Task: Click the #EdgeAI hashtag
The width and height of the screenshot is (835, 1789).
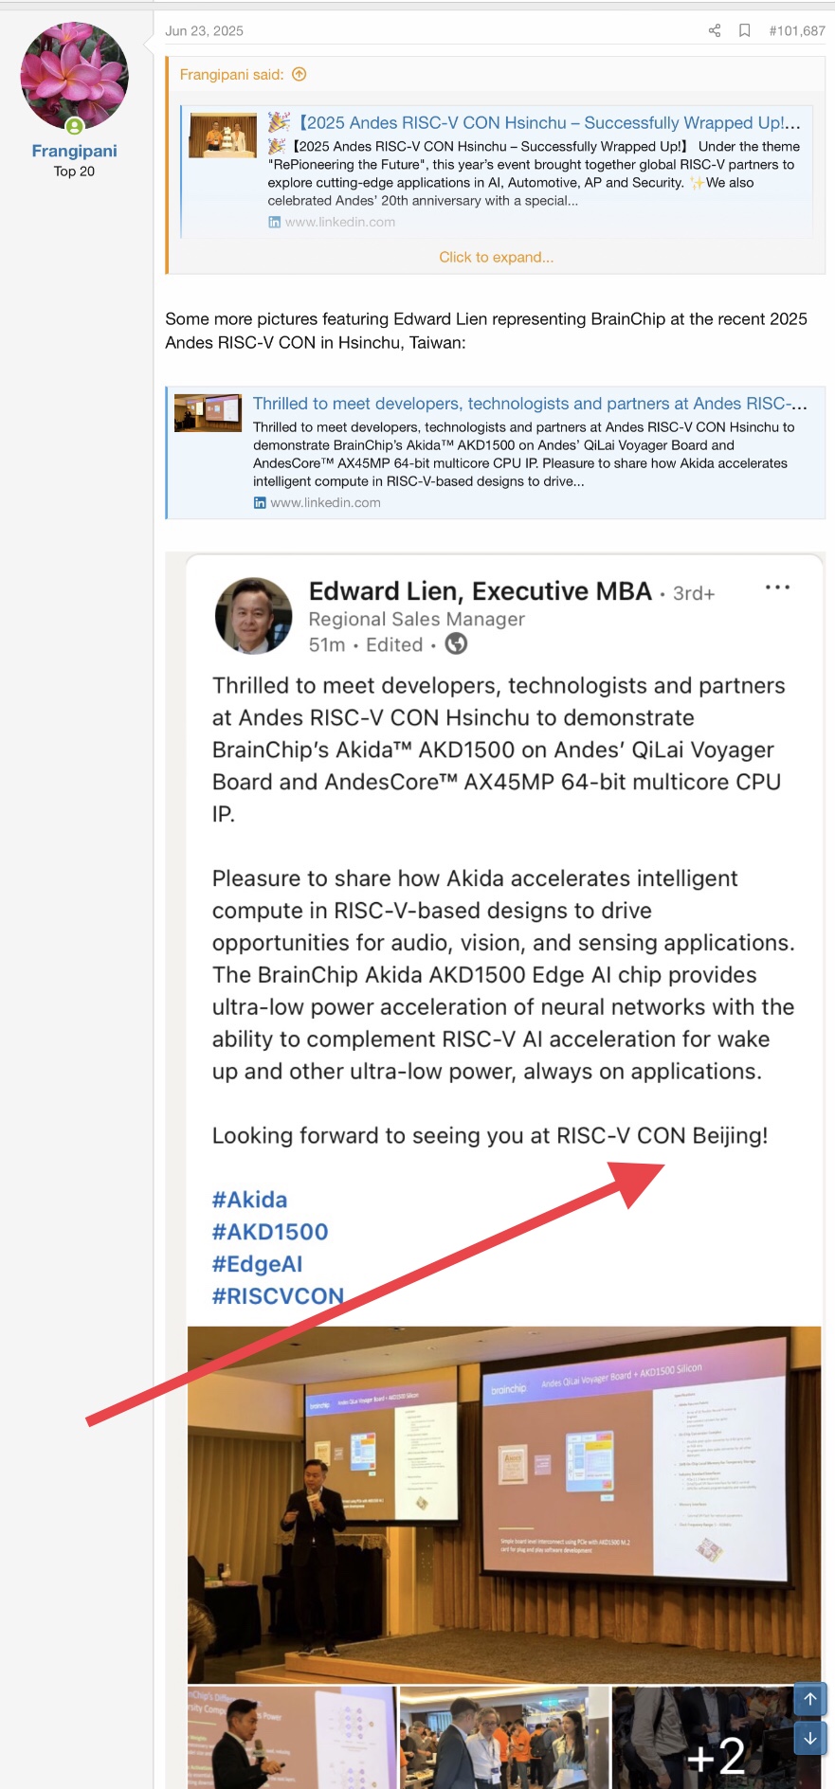Action: pyautogui.click(x=257, y=1264)
